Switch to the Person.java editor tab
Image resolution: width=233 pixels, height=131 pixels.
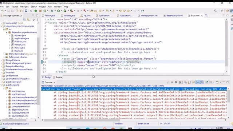pyautogui.click(x=49, y=16)
